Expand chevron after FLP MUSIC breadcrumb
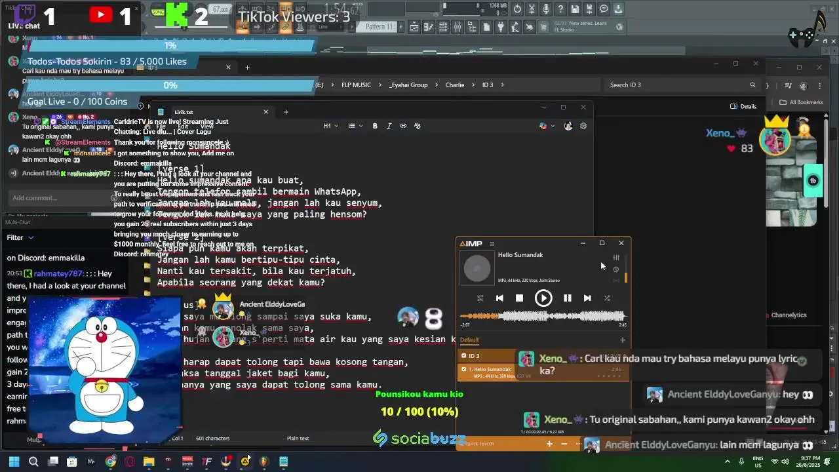Viewport: 839px width, 472px height. coord(380,85)
